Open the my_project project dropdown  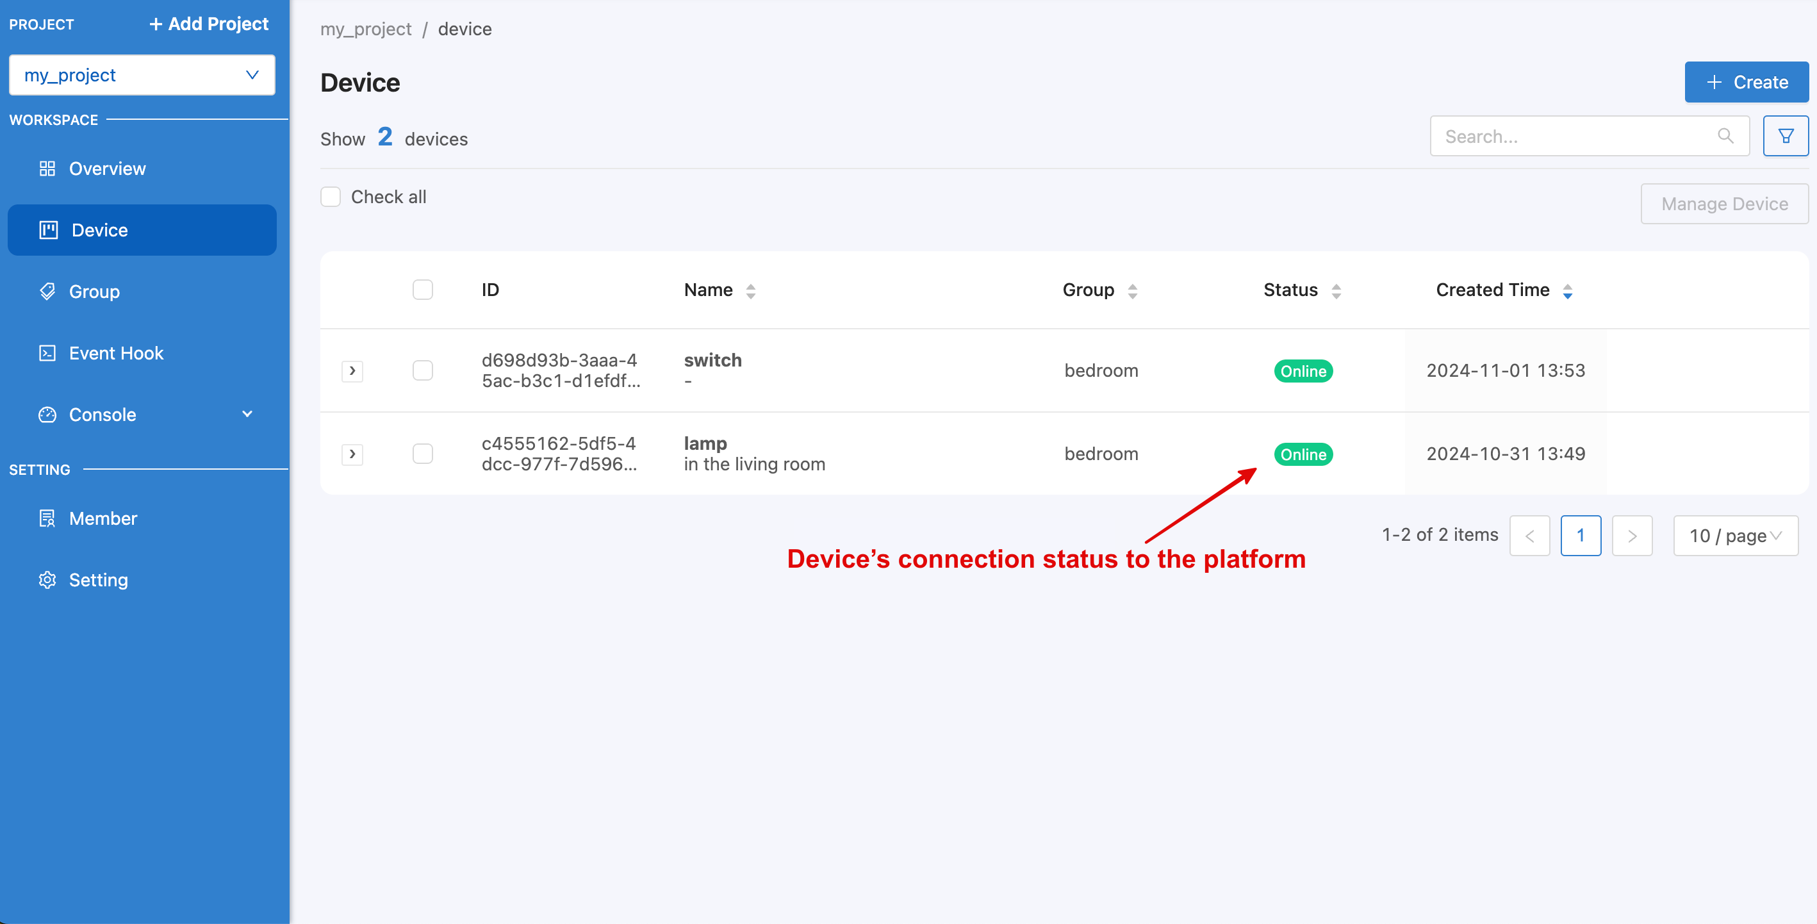point(142,75)
